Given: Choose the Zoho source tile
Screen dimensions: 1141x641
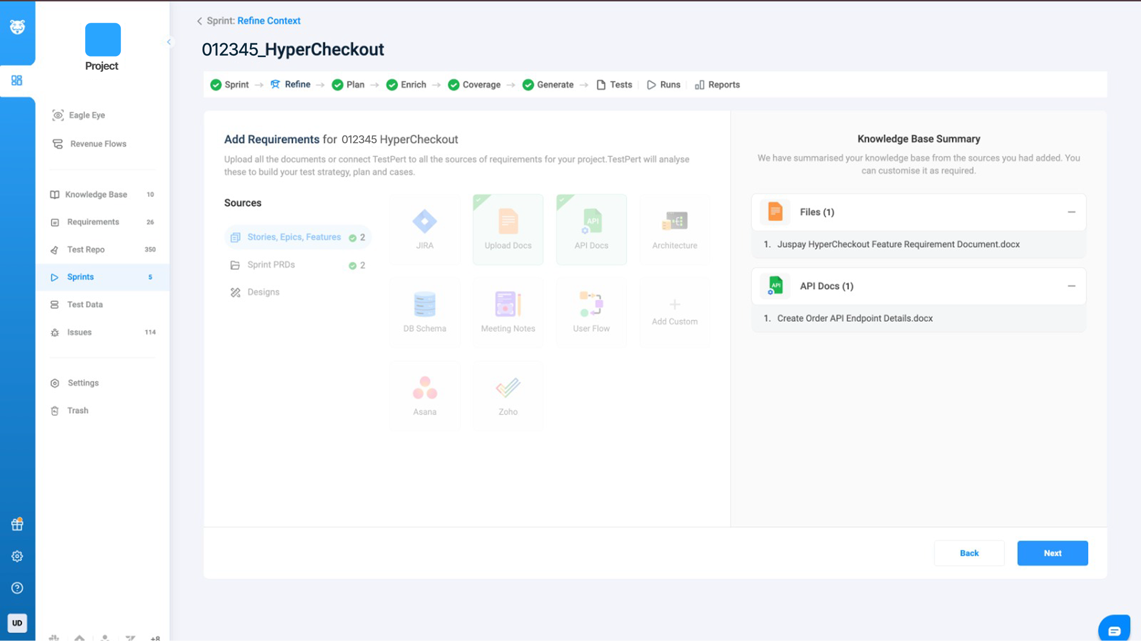Looking at the screenshot, I should point(508,396).
